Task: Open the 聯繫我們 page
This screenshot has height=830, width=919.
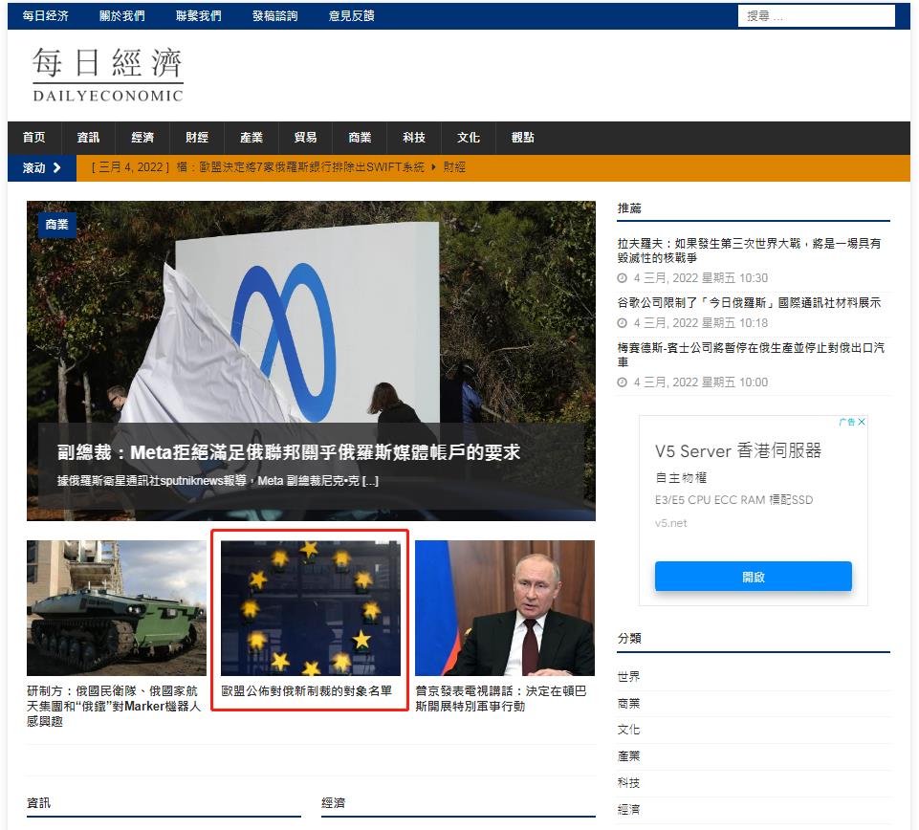Action: pos(199,16)
